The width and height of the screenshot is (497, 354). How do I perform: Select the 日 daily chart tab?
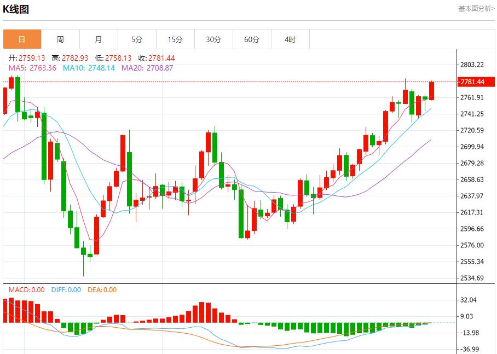pyautogui.click(x=22, y=39)
